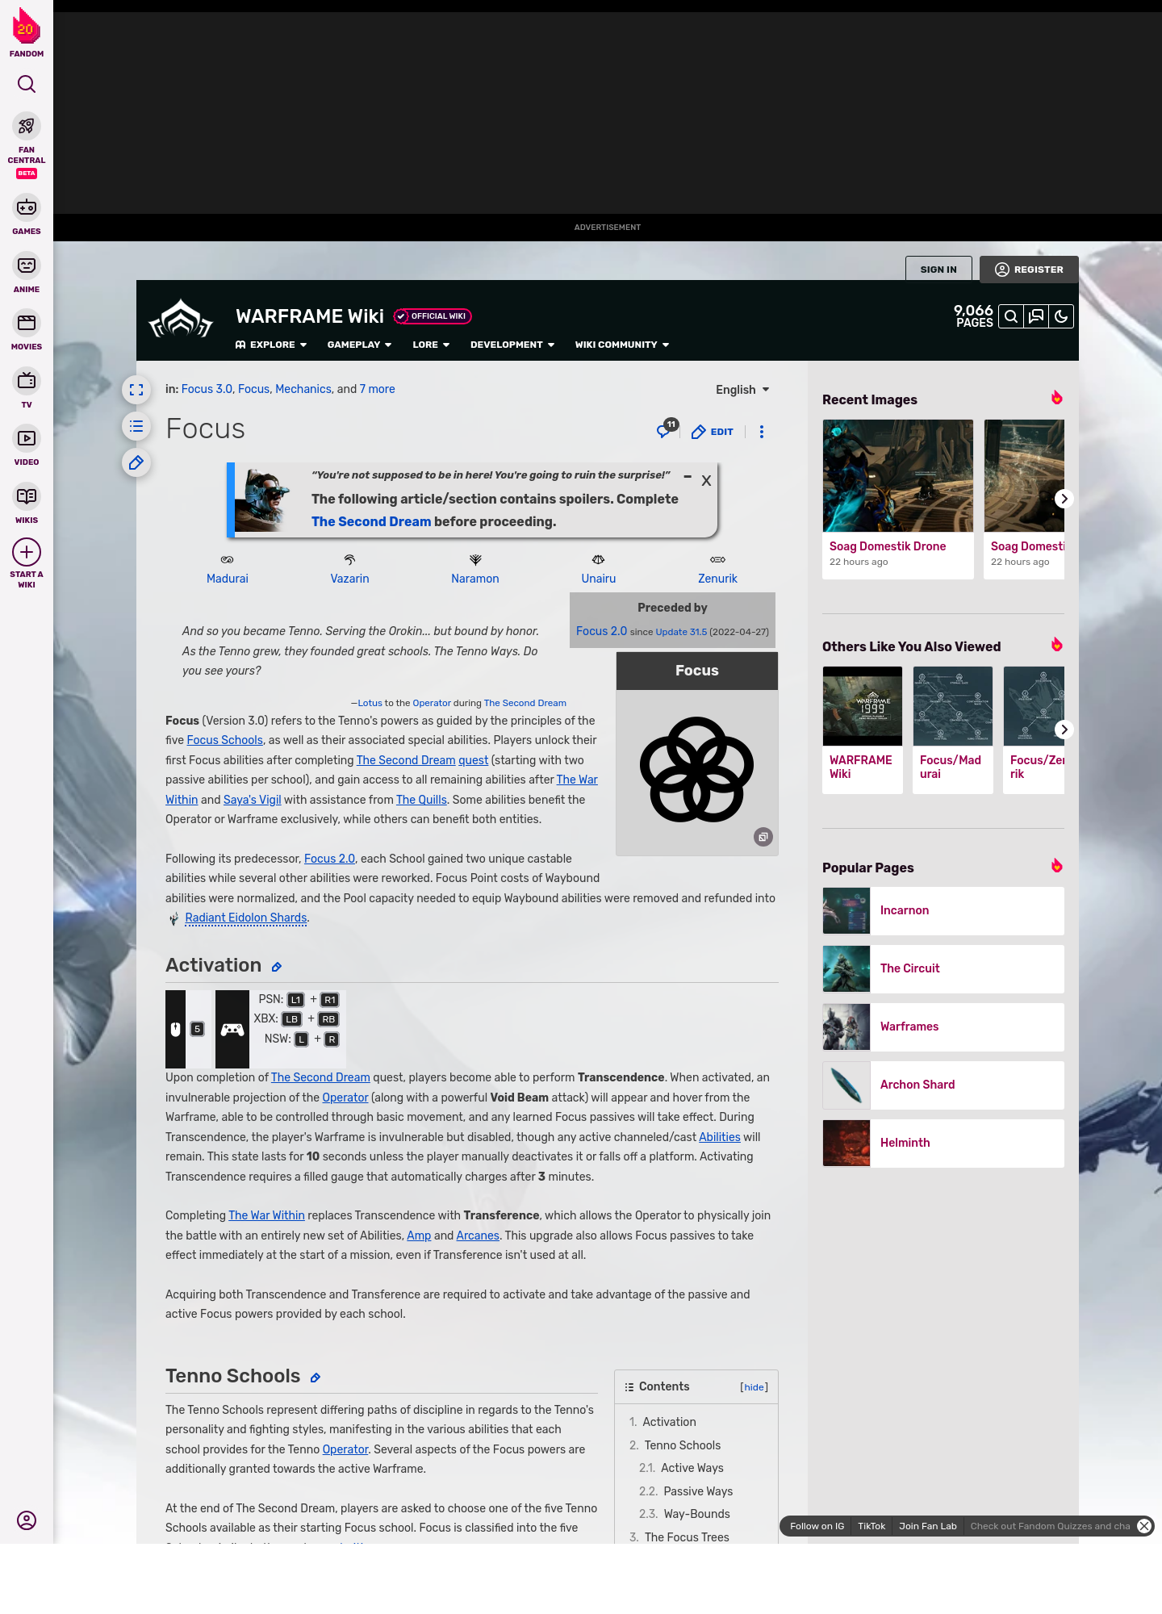Open the Focus/Madurai viewed card
1162x1614 pixels.
pos(953,730)
